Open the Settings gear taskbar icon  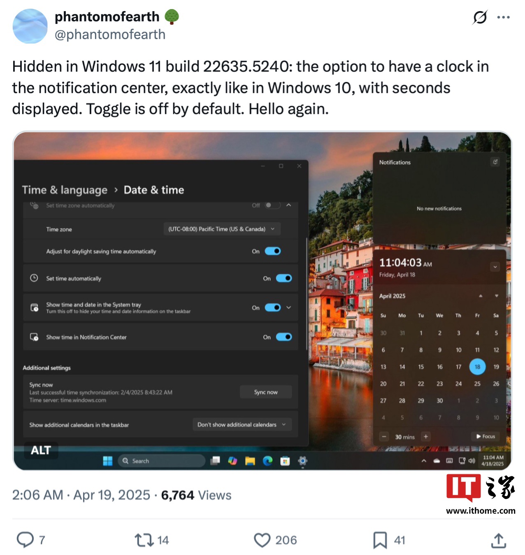tap(303, 461)
